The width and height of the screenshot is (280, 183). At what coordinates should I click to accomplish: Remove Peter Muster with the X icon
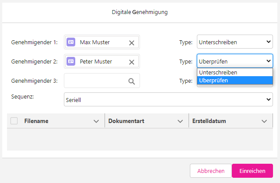131,62
